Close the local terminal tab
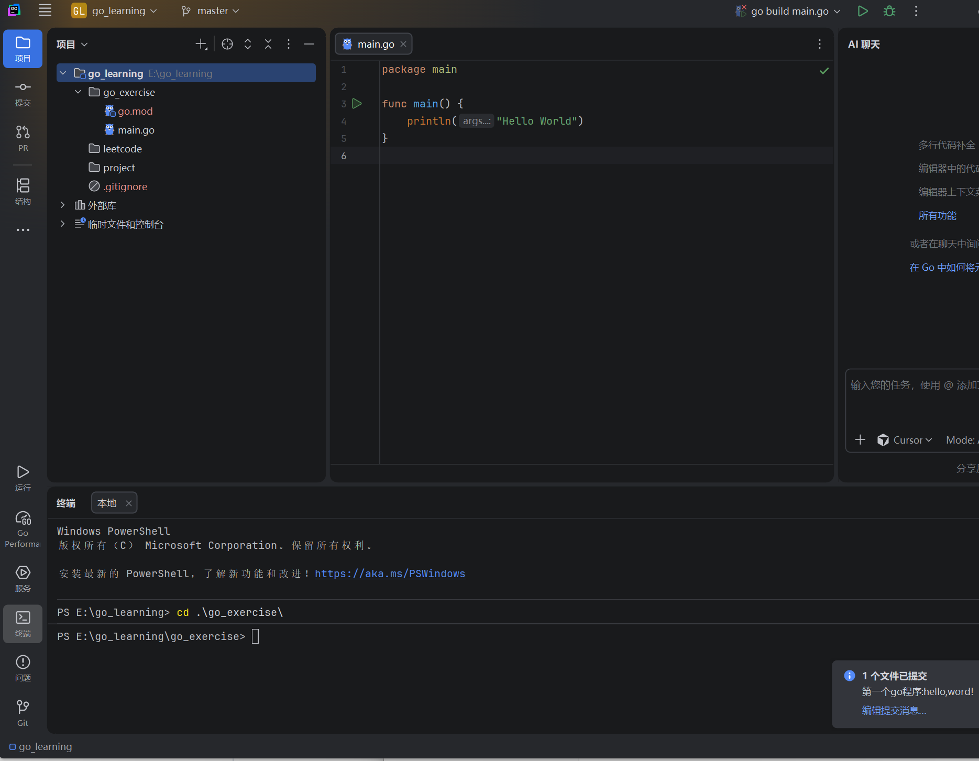Image resolution: width=979 pixels, height=761 pixels. [129, 503]
